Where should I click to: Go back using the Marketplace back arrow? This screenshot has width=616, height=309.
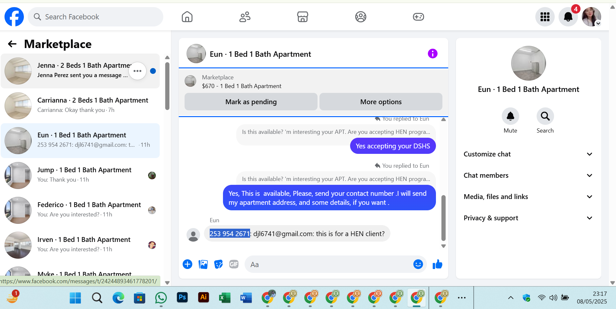click(12, 44)
